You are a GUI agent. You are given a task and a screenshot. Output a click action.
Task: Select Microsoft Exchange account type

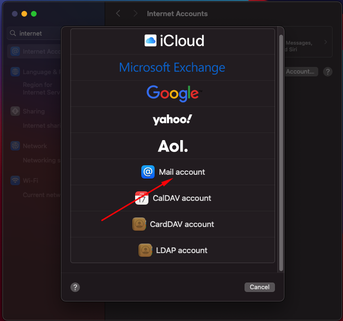[173, 67]
